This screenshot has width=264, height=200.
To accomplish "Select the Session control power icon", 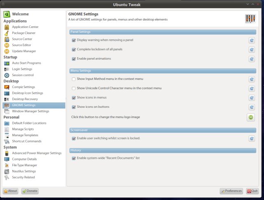I will [7, 75].
